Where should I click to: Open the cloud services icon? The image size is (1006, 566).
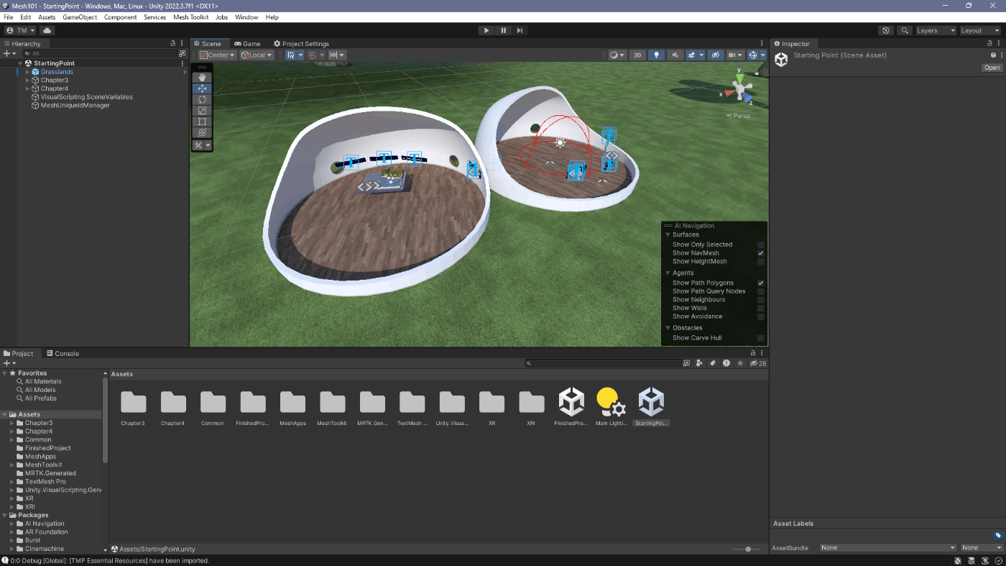click(47, 30)
